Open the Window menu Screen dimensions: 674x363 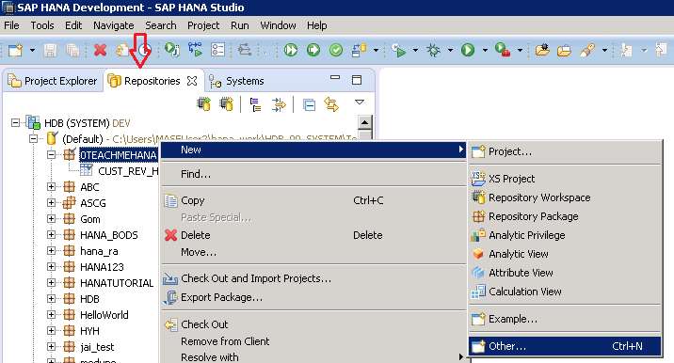(278, 25)
